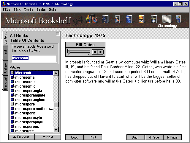Stop the Bill Gates audio clip
190x143 pixels.
[95, 52]
